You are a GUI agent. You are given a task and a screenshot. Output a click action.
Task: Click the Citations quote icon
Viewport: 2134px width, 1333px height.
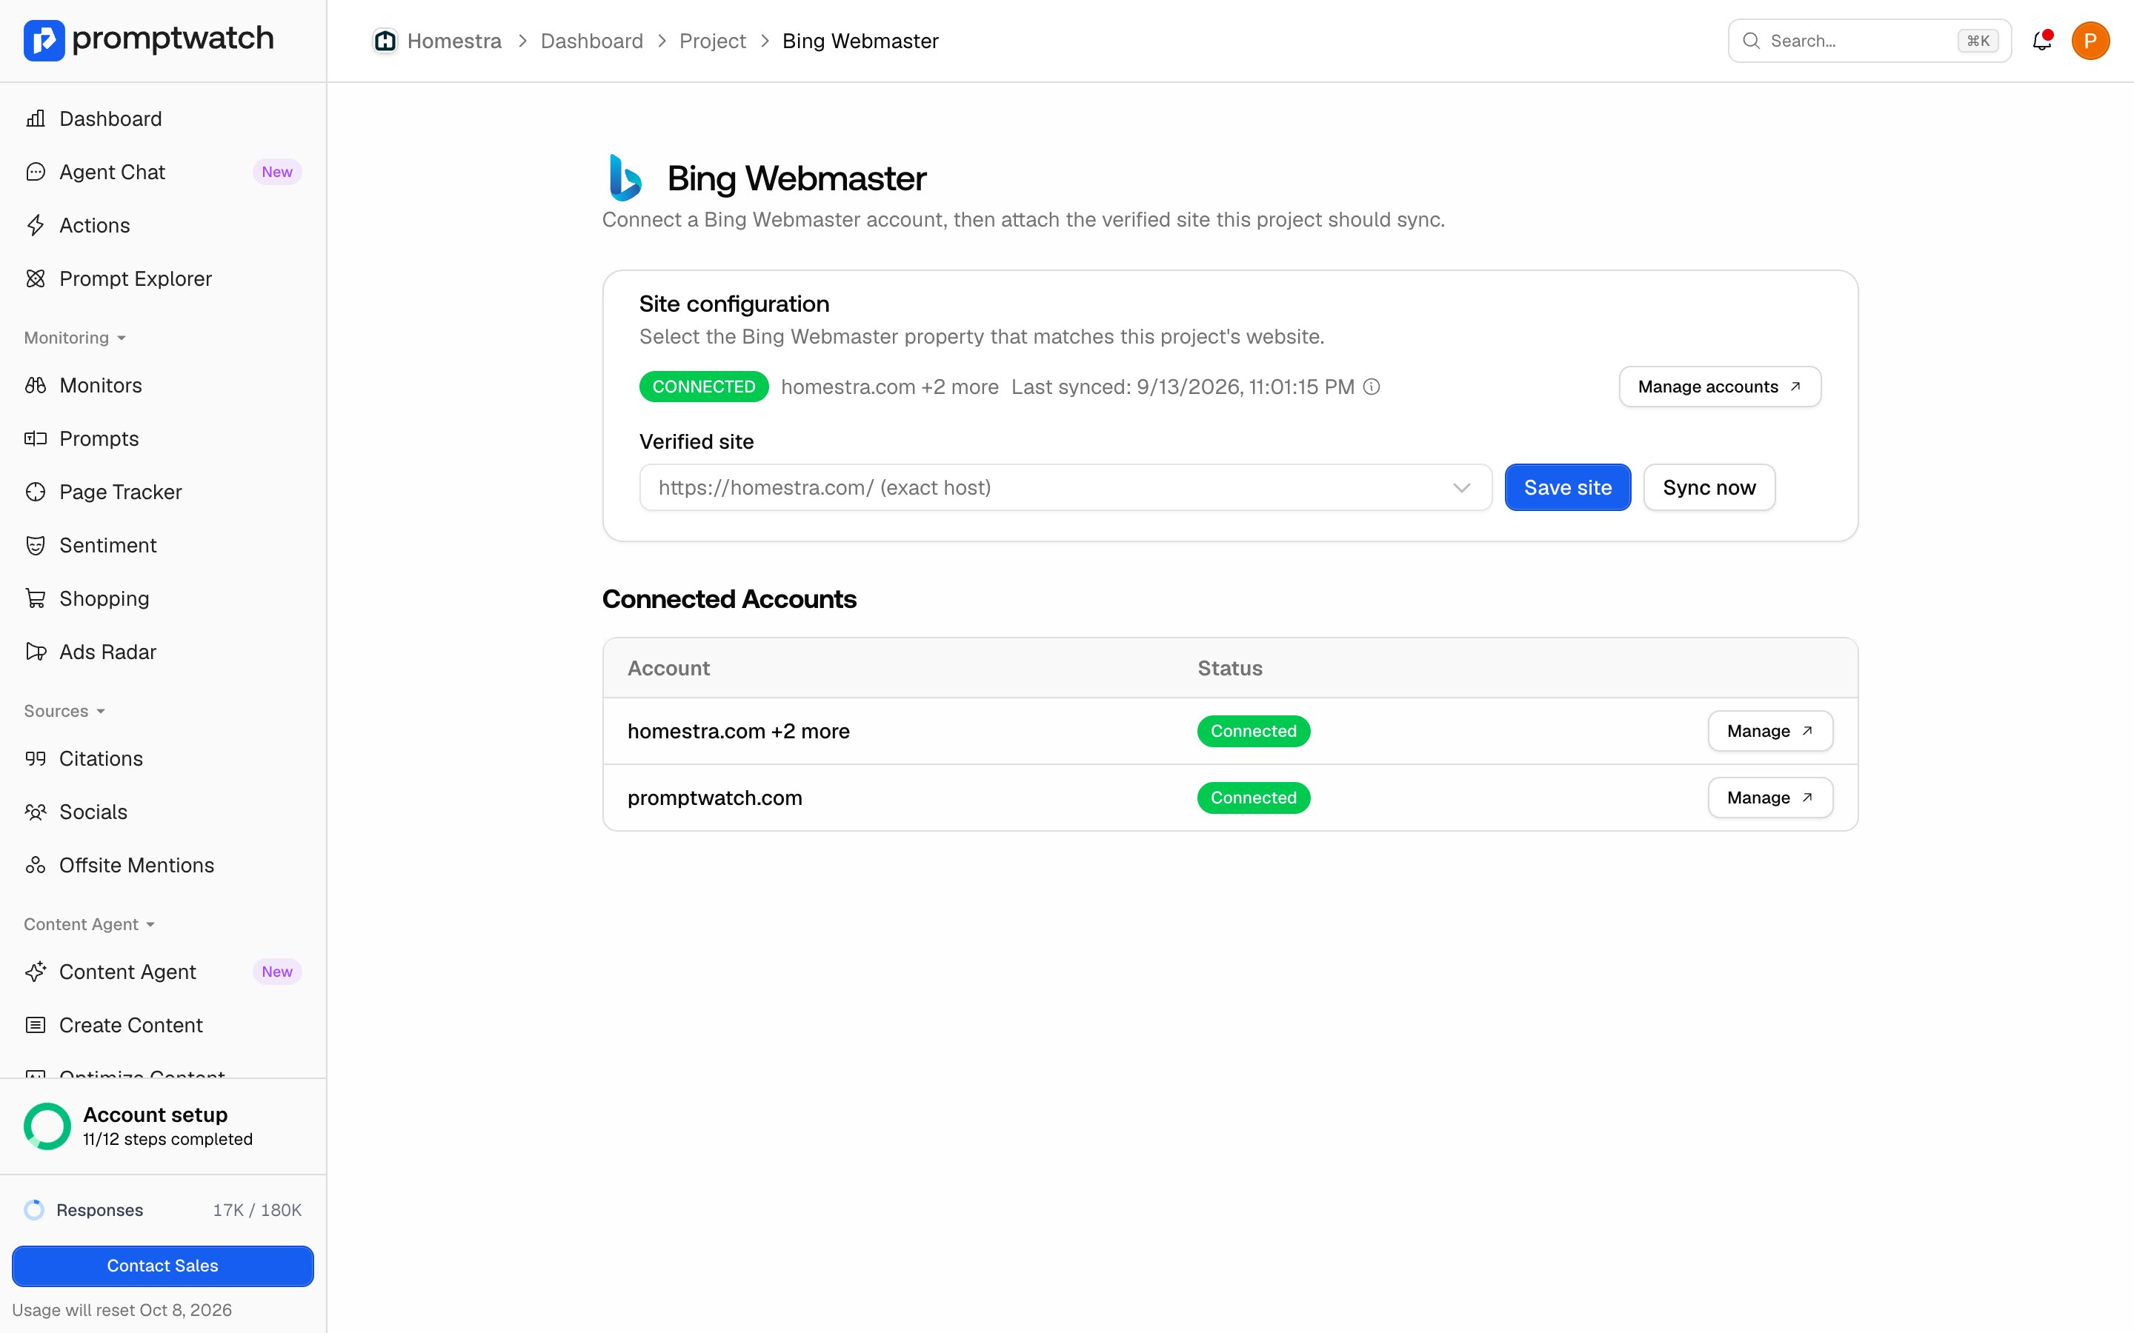[36, 759]
